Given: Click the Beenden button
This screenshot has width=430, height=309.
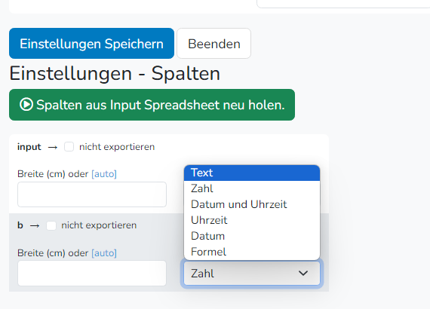Looking at the screenshot, I should 214,44.
